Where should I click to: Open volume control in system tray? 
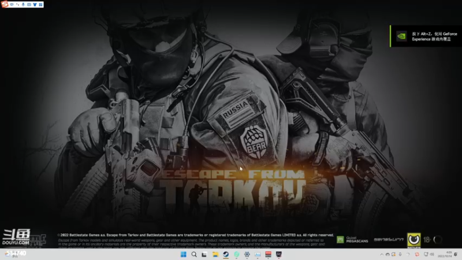click(432, 254)
